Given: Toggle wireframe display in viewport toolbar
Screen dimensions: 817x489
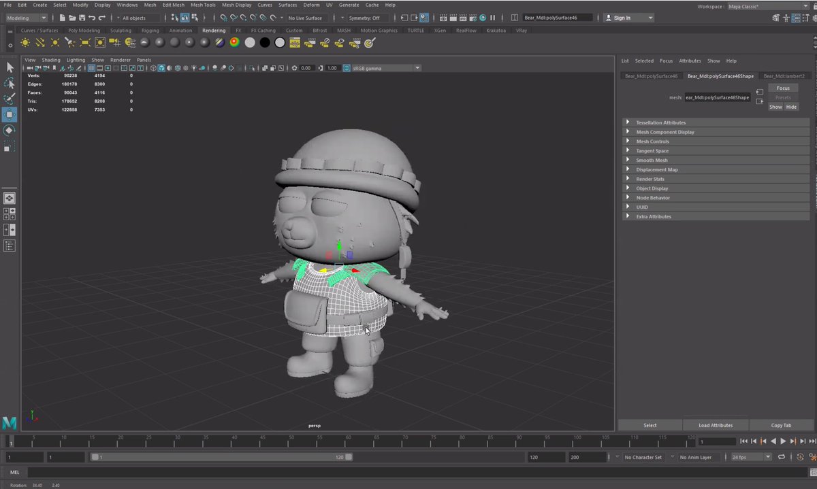Looking at the screenshot, I should pos(153,68).
